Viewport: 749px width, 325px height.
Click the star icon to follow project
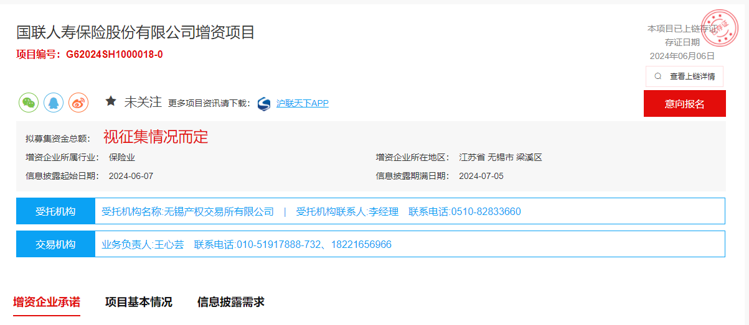point(111,101)
